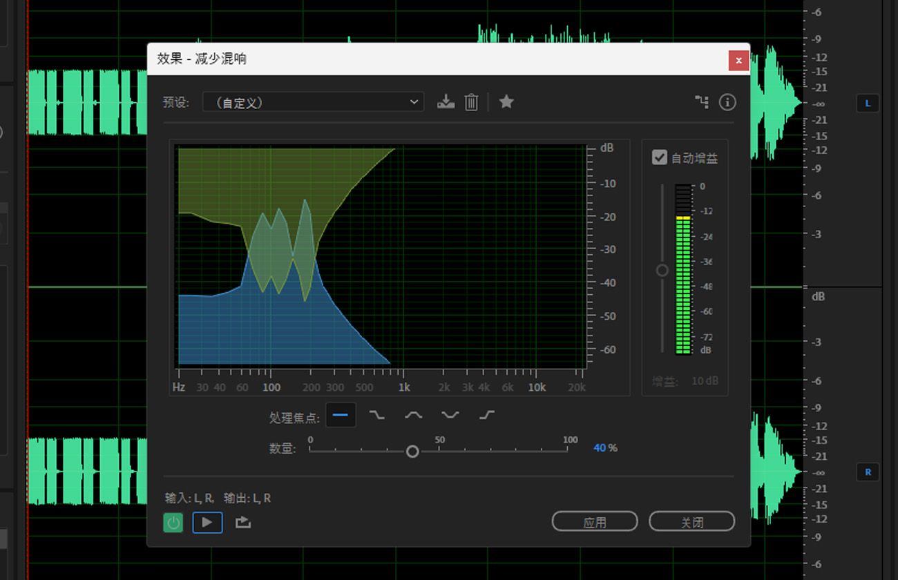Click the 关闭 close button
898x580 pixels.
tap(691, 522)
